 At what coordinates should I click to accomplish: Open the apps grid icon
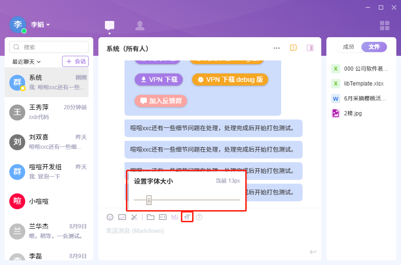[385, 26]
